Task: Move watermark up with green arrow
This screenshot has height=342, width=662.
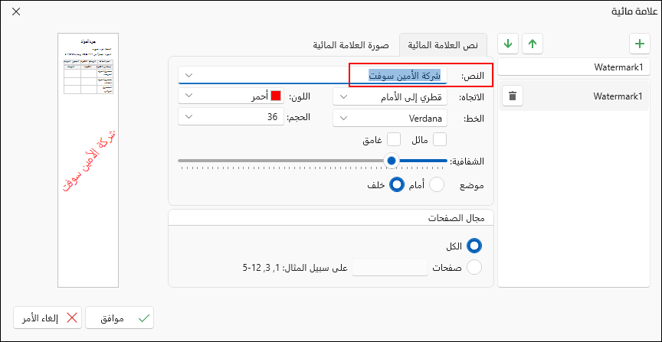Action: [x=533, y=44]
